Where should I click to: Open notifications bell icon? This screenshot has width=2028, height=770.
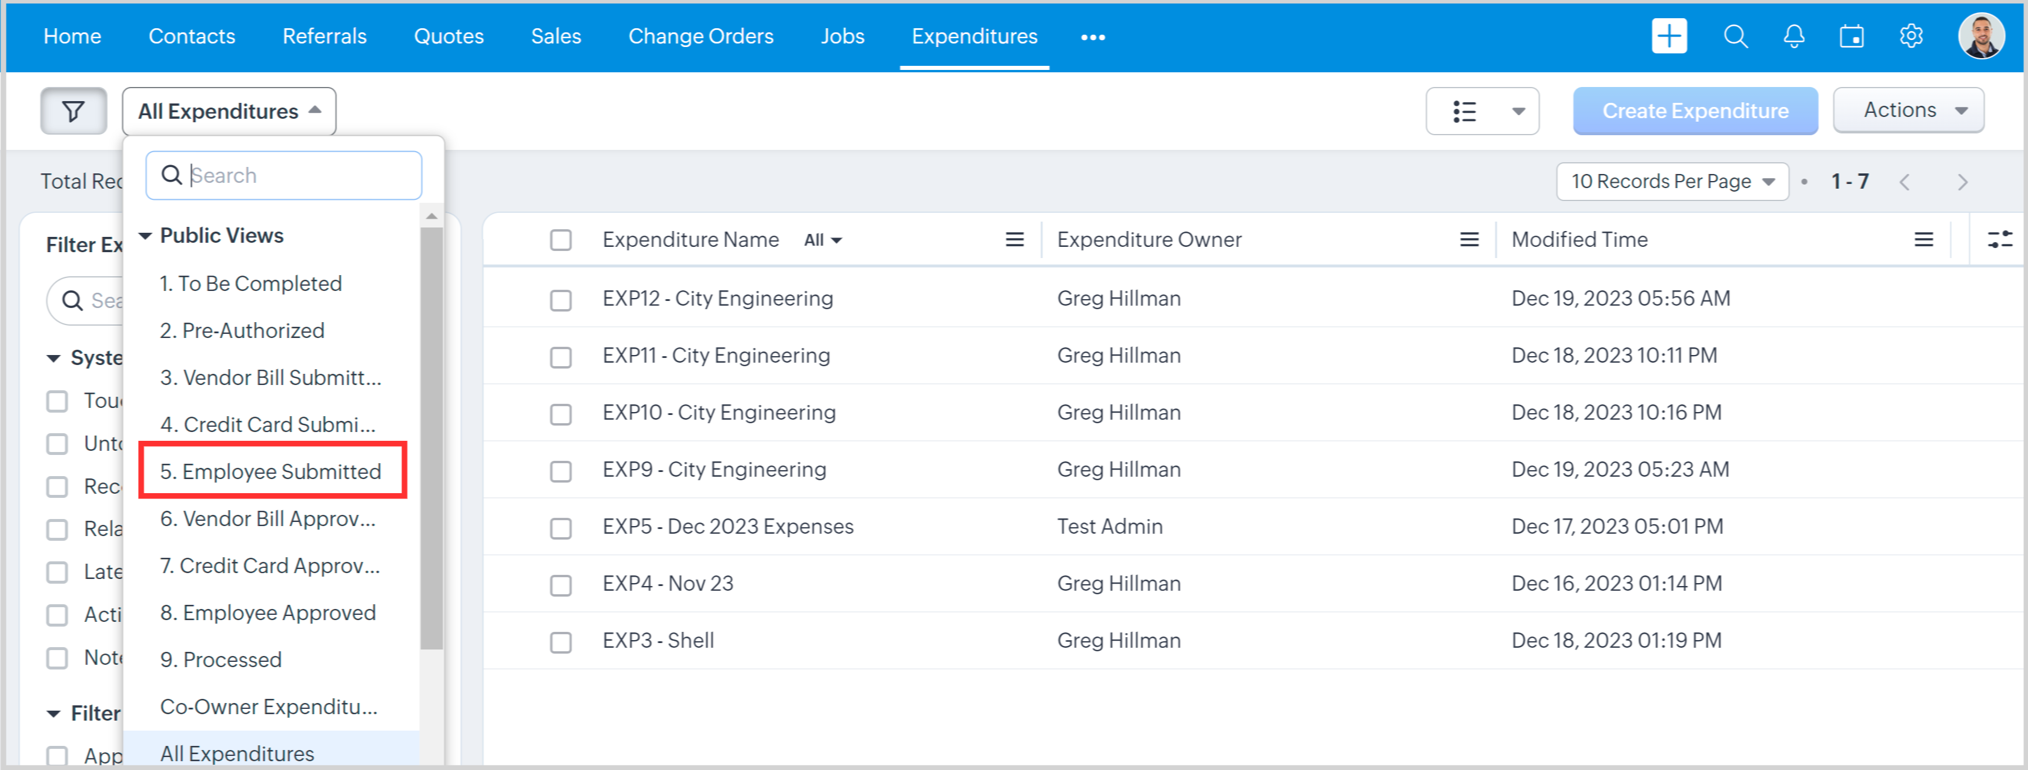coord(1793,36)
